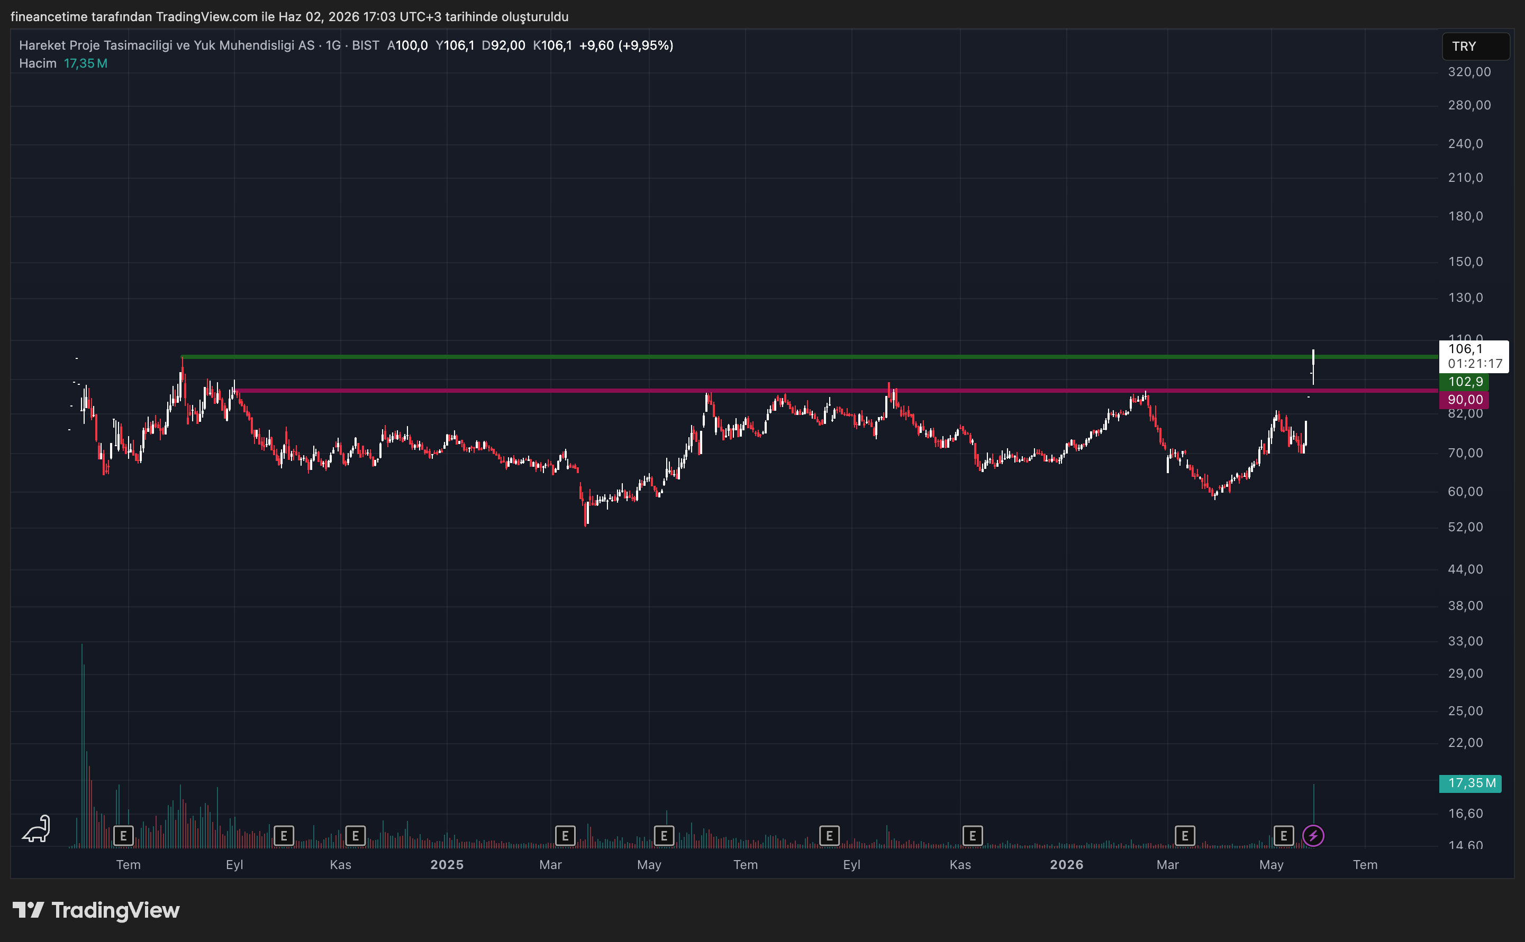The width and height of the screenshot is (1525, 942).
Task: Click the 82,00 price axis label
Action: click(x=1465, y=414)
